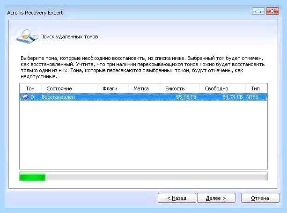Click the Поиск удаленных томов heading
Viewport: 287px width, 213px height.
69,37
